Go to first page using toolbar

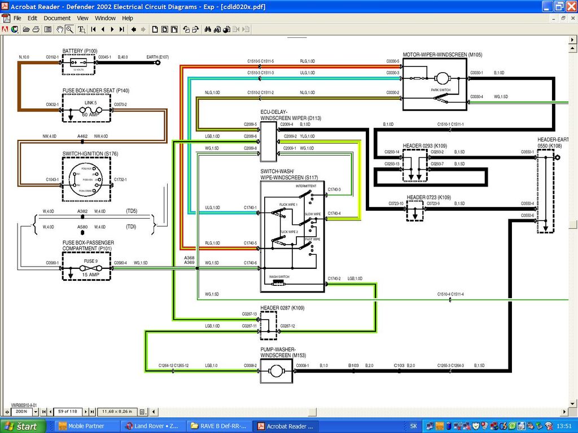[x=94, y=29]
